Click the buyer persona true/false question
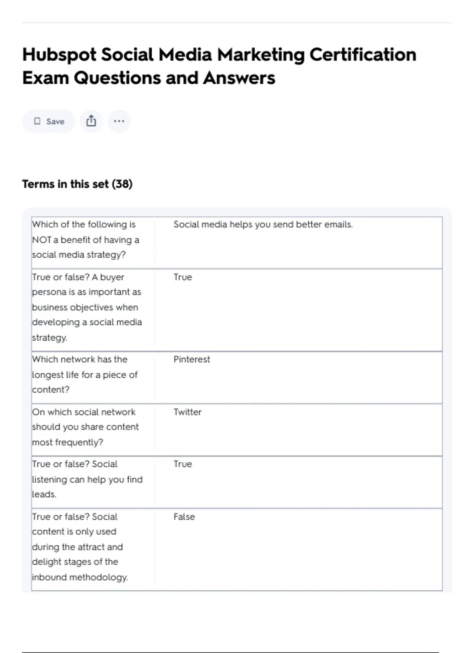The image size is (461, 653). [87, 307]
